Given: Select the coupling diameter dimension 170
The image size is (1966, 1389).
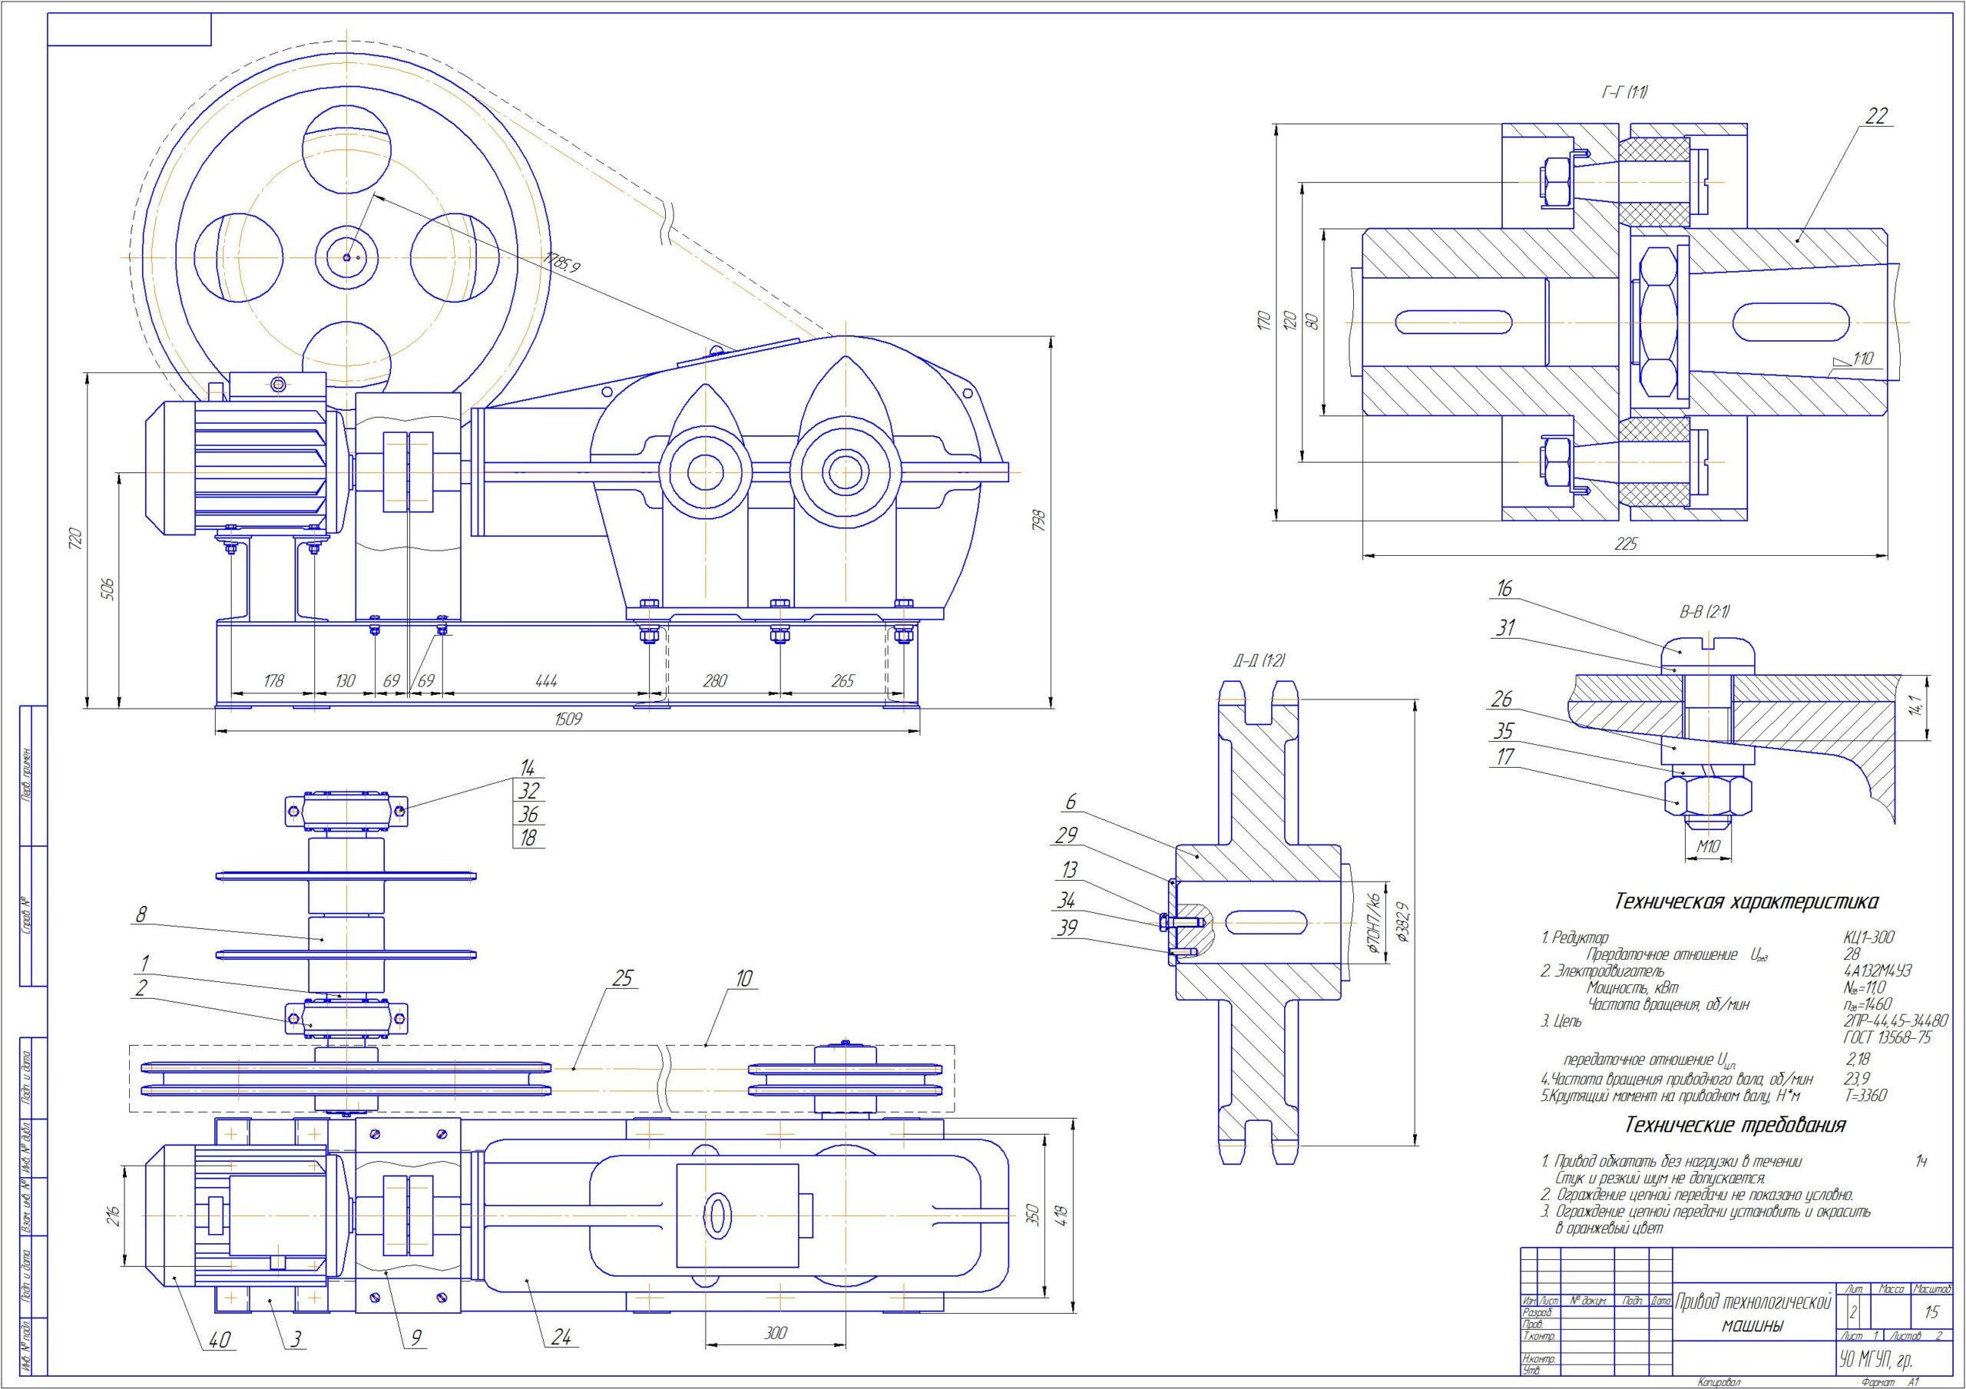Looking at the screenshot, I should tap(1263, 321).
